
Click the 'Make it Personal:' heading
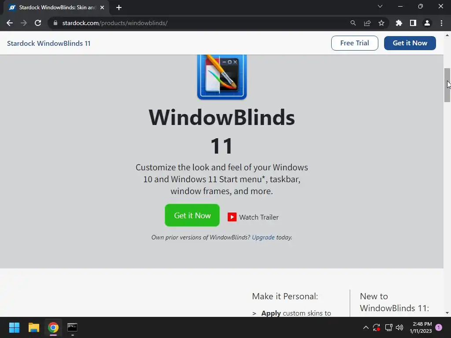pos(285,296)
